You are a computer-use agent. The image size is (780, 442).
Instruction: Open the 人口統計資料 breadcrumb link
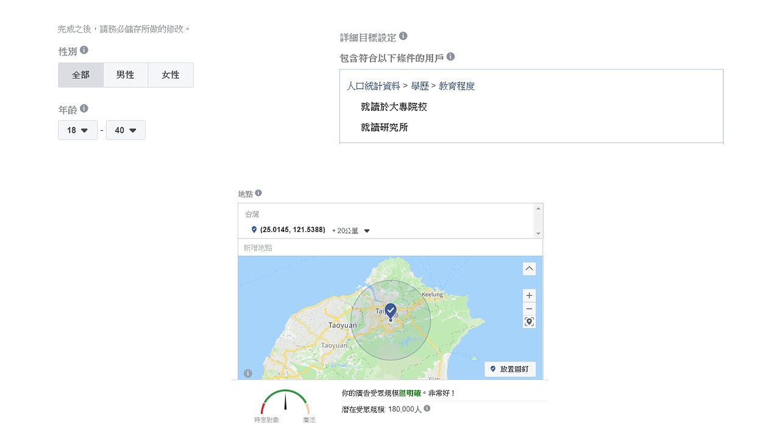tap(374, 86)
